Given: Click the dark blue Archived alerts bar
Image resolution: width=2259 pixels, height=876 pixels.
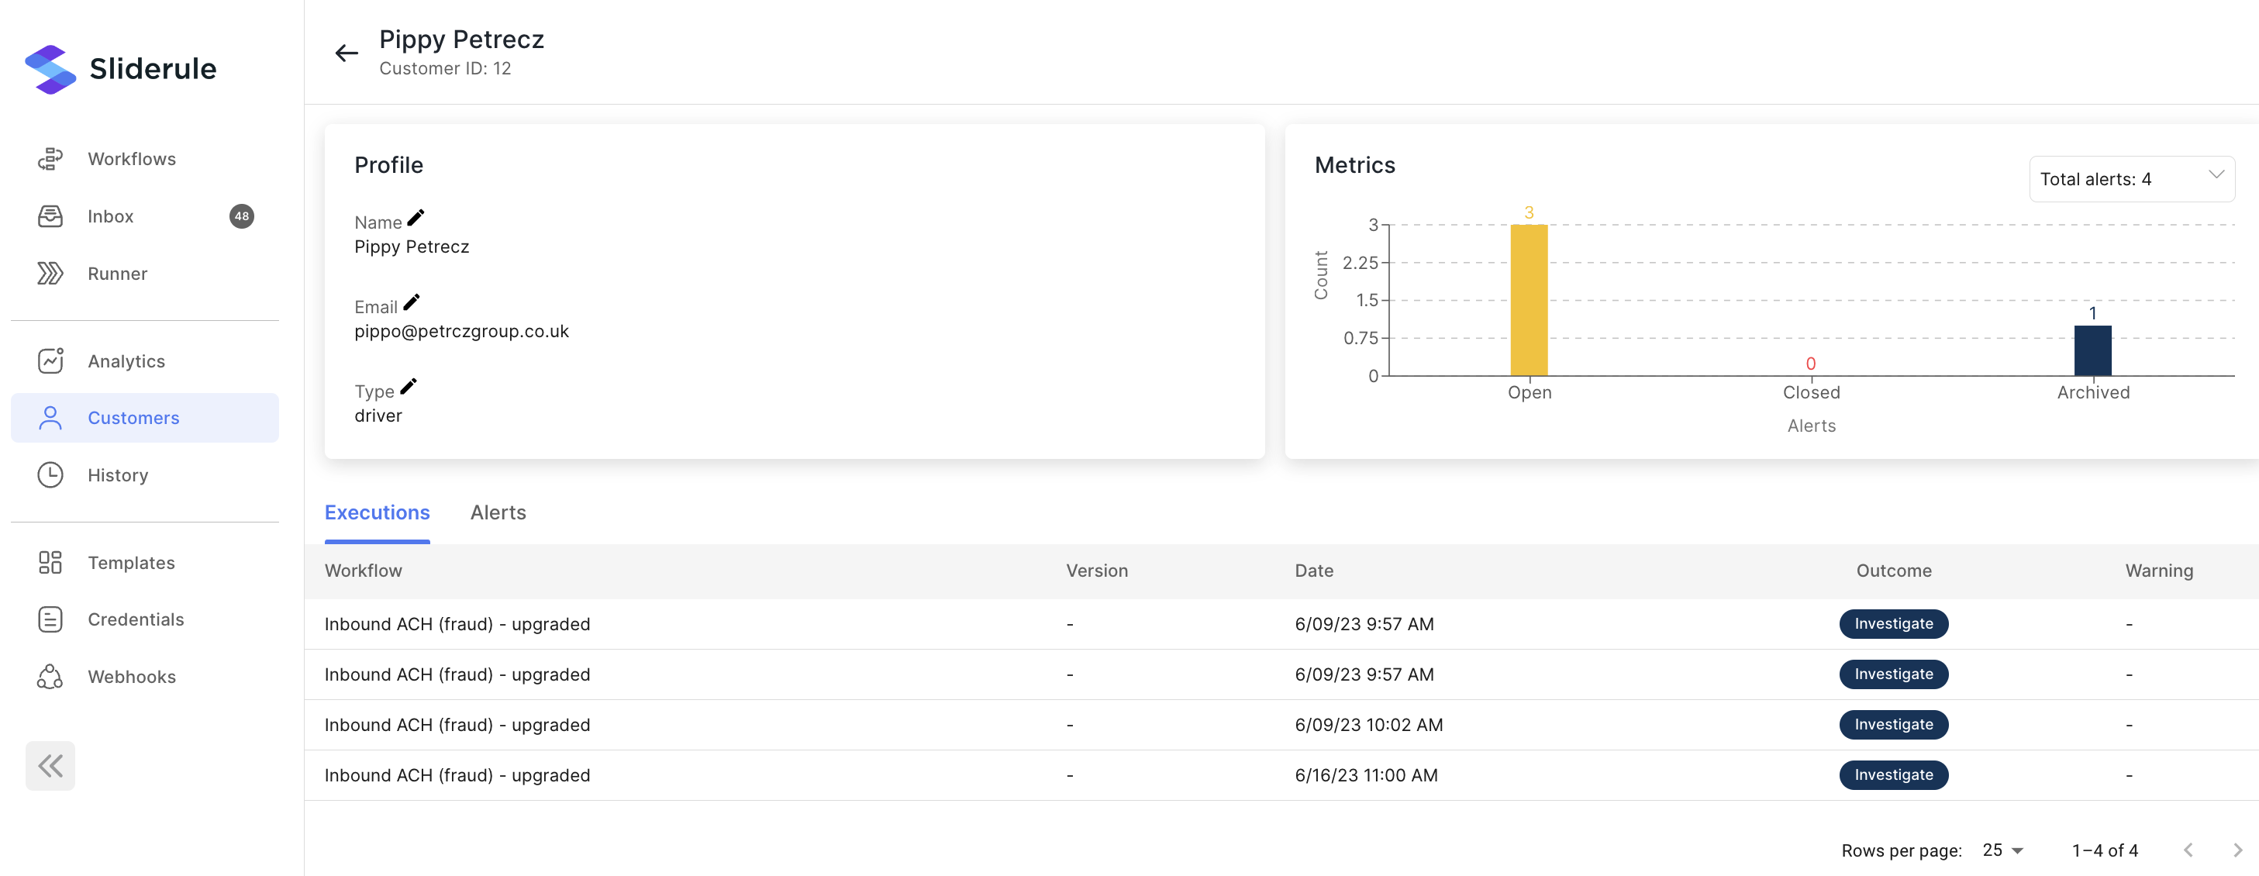Looking at the screenshot, I should [2092, 350].
